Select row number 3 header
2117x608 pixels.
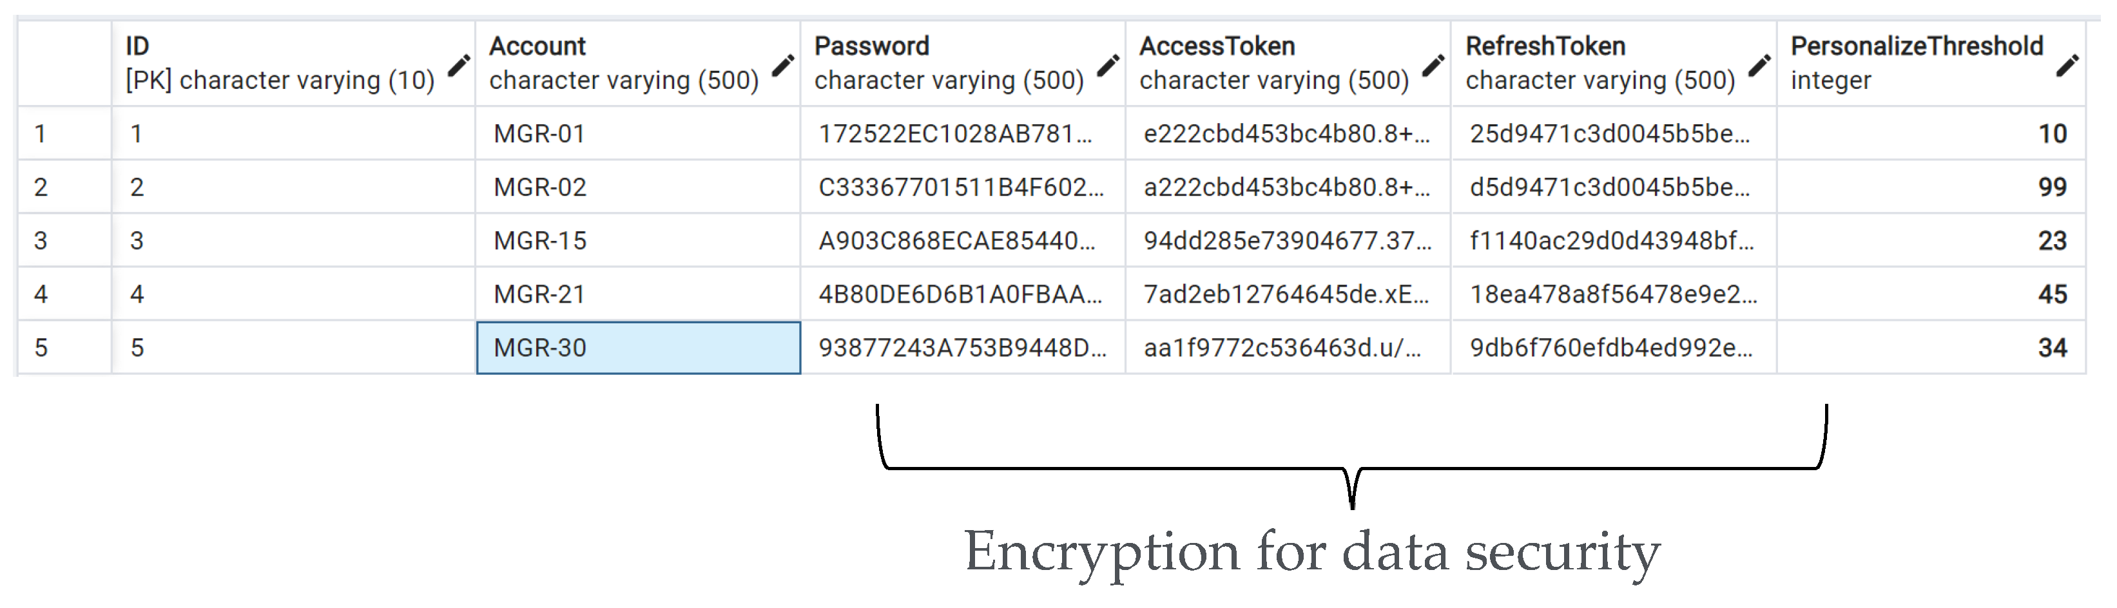64,241
